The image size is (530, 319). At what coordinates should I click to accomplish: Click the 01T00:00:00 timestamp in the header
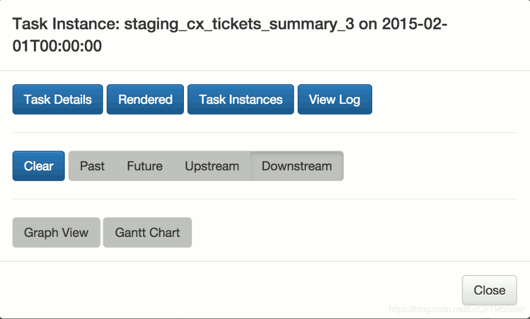coord(57,46)
